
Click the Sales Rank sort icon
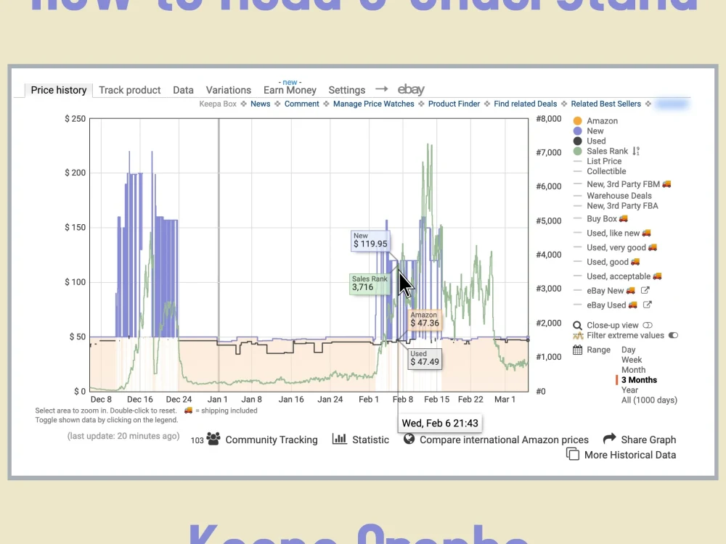[636, 152]
